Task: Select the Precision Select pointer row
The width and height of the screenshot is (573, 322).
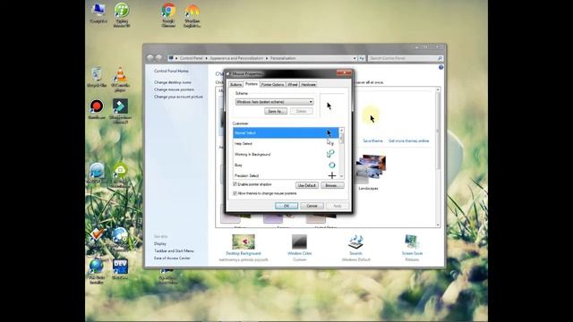Action: point(286,175)
